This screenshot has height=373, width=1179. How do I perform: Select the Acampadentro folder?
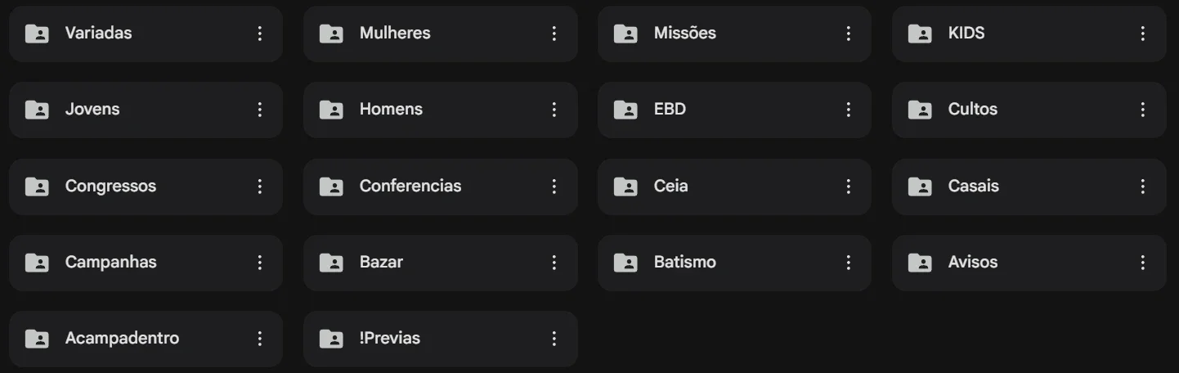click(146, 339)
